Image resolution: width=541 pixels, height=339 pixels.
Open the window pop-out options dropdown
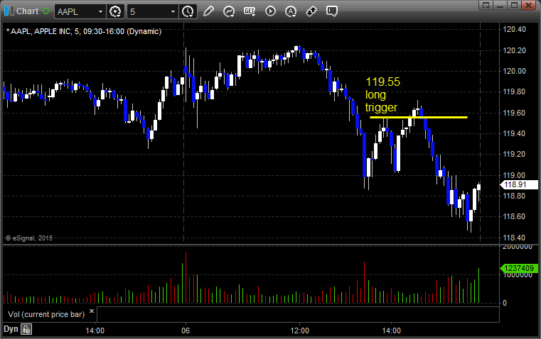[x=486, y=5]
